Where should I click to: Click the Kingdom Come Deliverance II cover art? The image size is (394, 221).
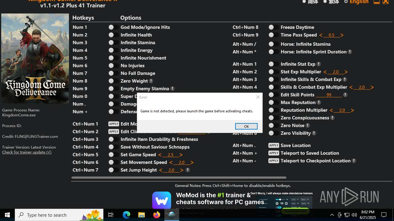pos(35,58)
